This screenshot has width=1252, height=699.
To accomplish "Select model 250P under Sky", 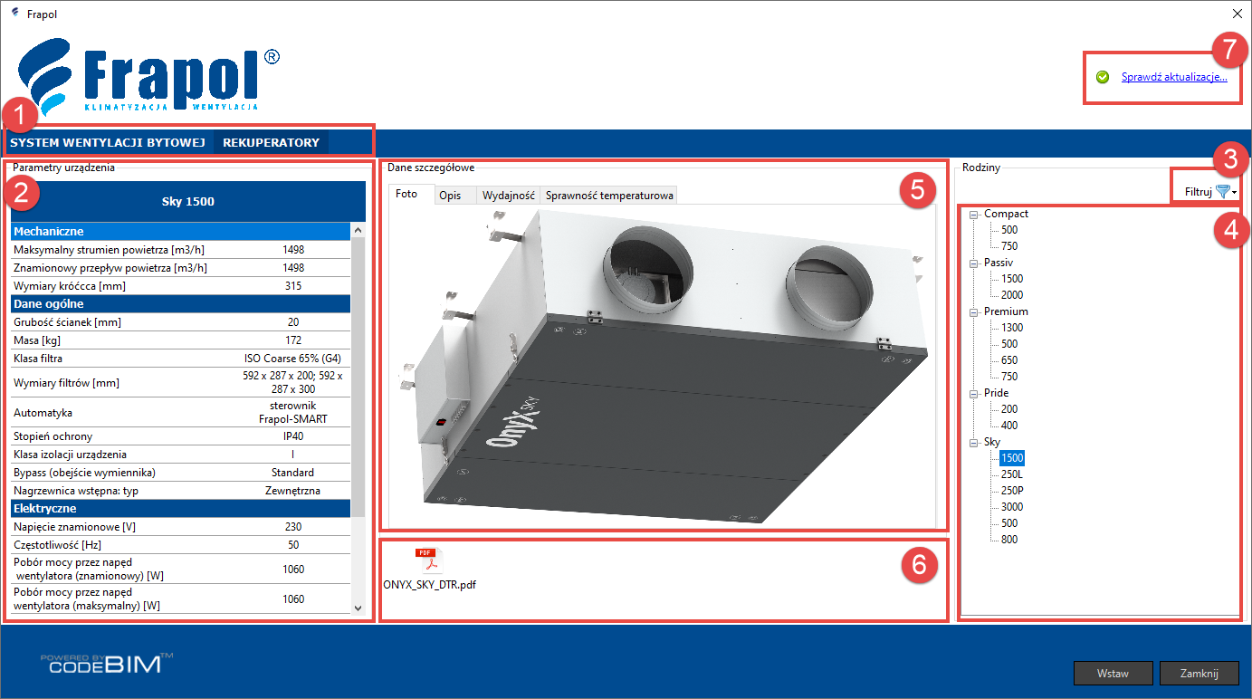I will coord(1012,491).
